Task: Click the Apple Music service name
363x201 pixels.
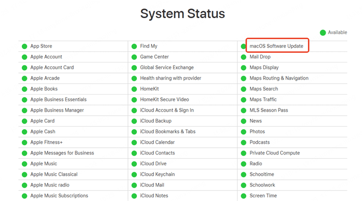Action: coord(44,164)
